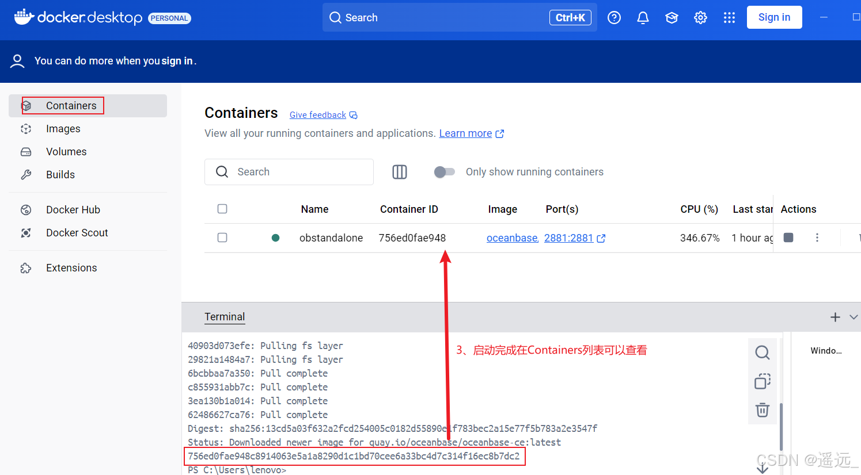Add a new terminal with plus icon
The image size is (861, 475).
click(835, 317)
